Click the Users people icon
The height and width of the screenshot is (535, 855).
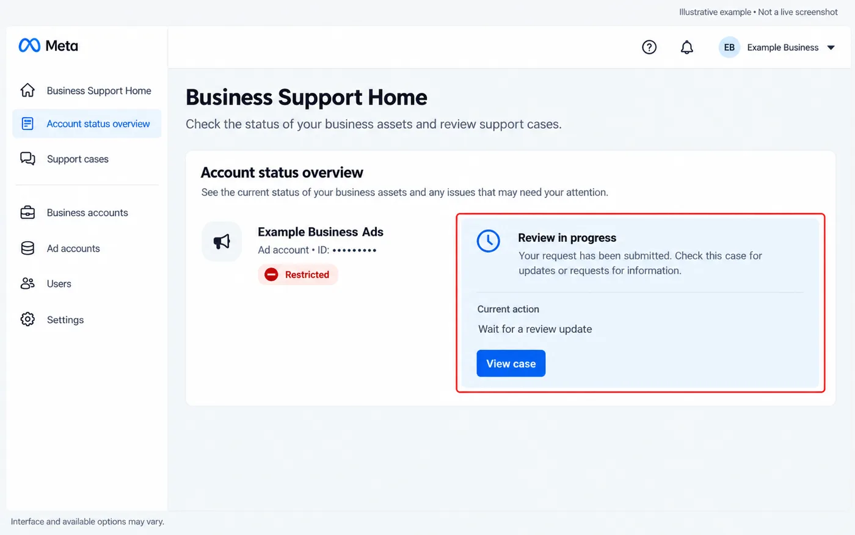pos(27,283)
